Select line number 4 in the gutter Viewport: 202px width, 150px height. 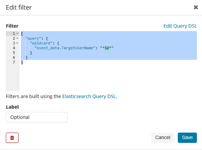14,48
